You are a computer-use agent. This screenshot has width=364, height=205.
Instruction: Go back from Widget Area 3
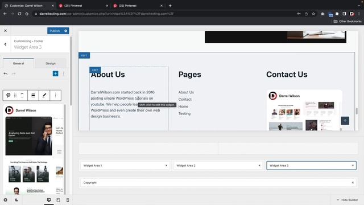(5, 44)
